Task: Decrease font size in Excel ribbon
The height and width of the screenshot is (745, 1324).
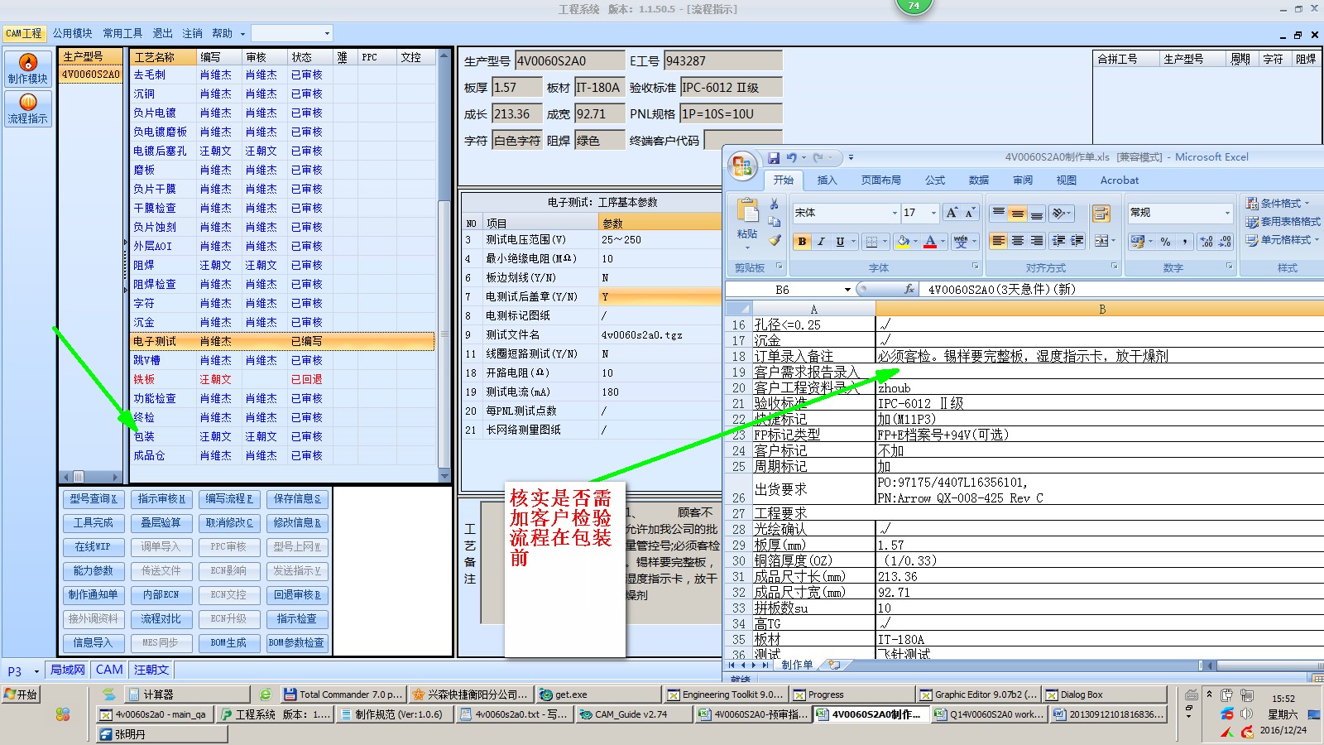Action: point(969,213)
